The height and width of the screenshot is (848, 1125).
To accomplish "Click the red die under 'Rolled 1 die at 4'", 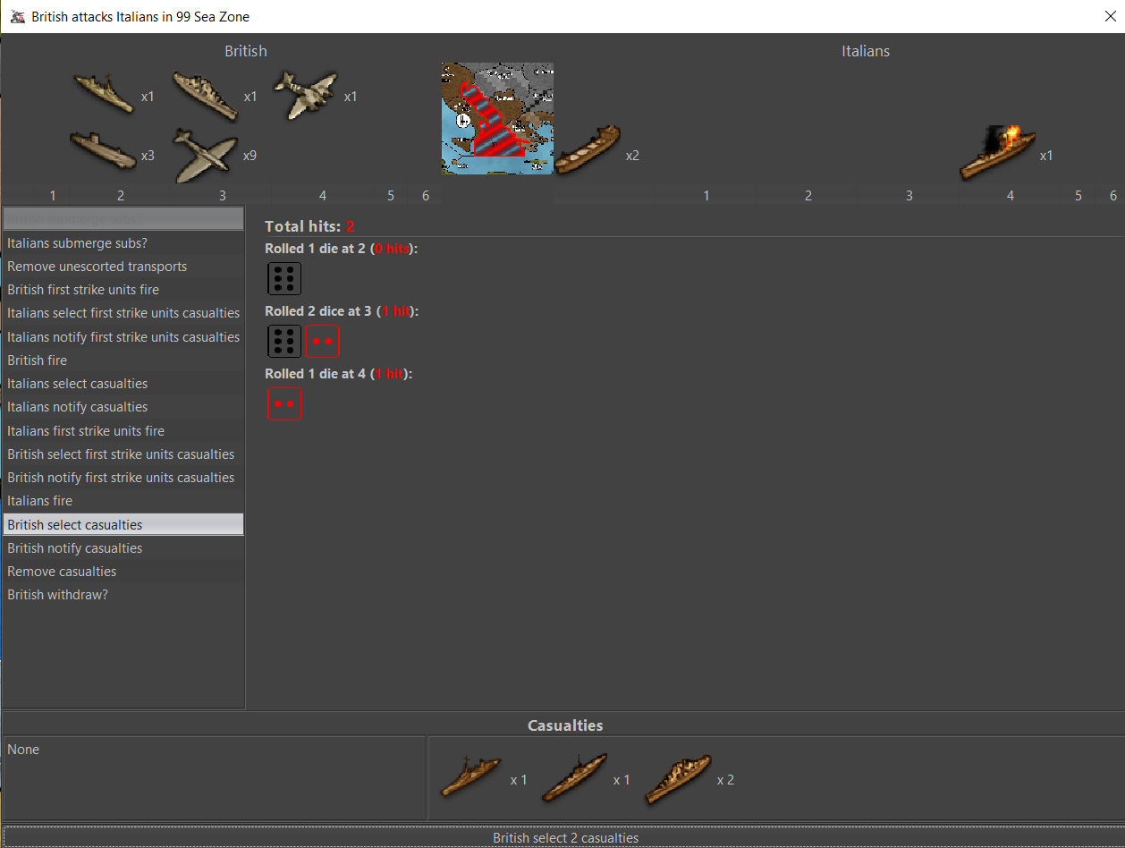I will [x=284, y=403].
